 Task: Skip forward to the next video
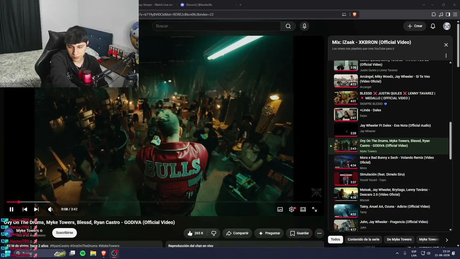coord(36,209)
